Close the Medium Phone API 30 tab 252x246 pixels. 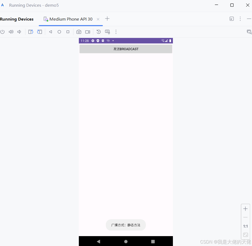[x=98, y=19]
